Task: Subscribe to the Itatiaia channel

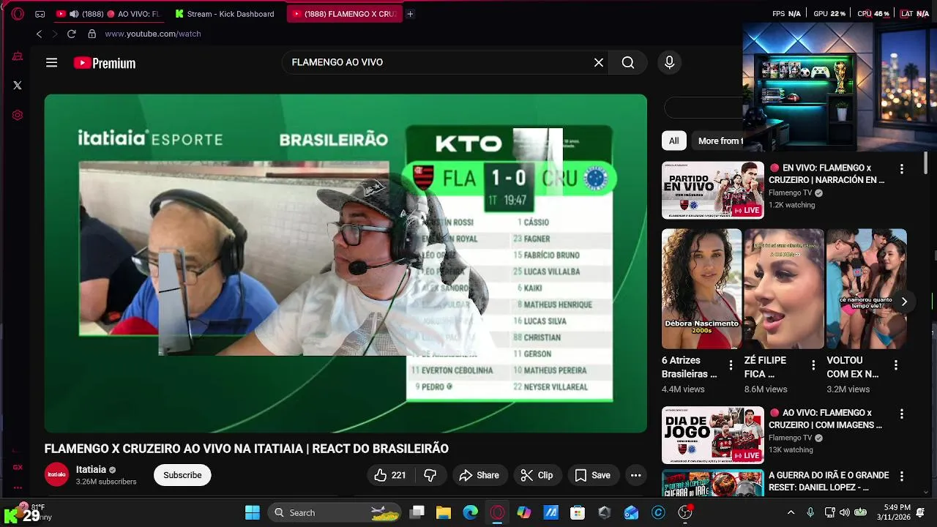Action: click(182, 475)
